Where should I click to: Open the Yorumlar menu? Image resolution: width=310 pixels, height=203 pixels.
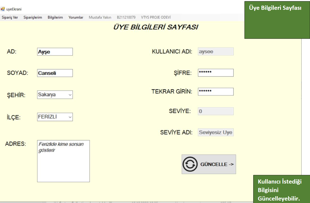point(76,17)
